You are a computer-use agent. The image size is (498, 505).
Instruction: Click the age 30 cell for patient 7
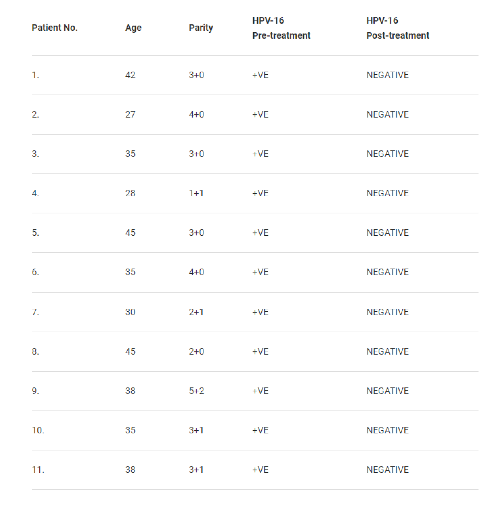point(130,312)
